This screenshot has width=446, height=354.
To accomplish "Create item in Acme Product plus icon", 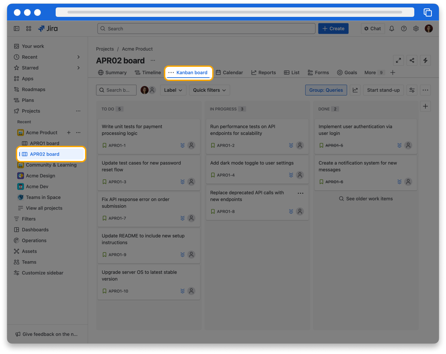I will (x=69, y=133).
